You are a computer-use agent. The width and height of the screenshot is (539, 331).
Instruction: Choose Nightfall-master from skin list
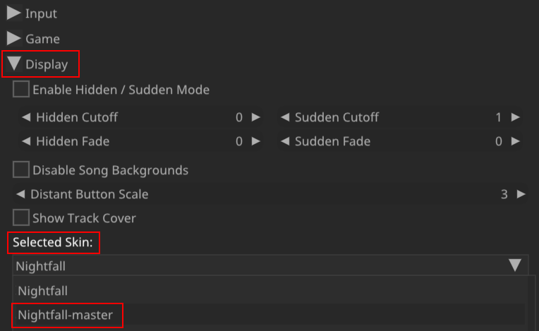tap(66, 315)
